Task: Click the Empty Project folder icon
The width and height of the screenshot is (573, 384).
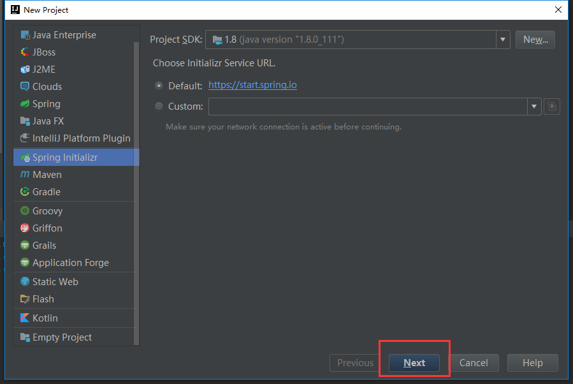Action: tap(25, 337)
